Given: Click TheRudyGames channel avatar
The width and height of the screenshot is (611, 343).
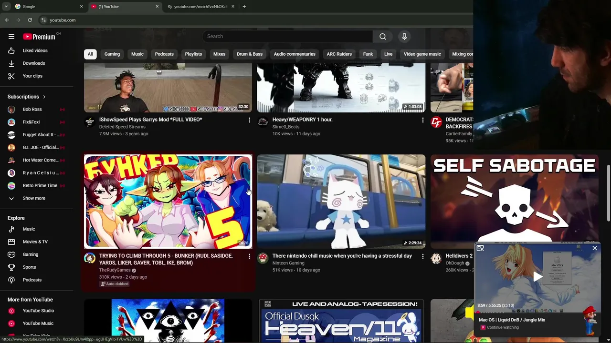Looking at the screenshot, I should coord(90,258).
